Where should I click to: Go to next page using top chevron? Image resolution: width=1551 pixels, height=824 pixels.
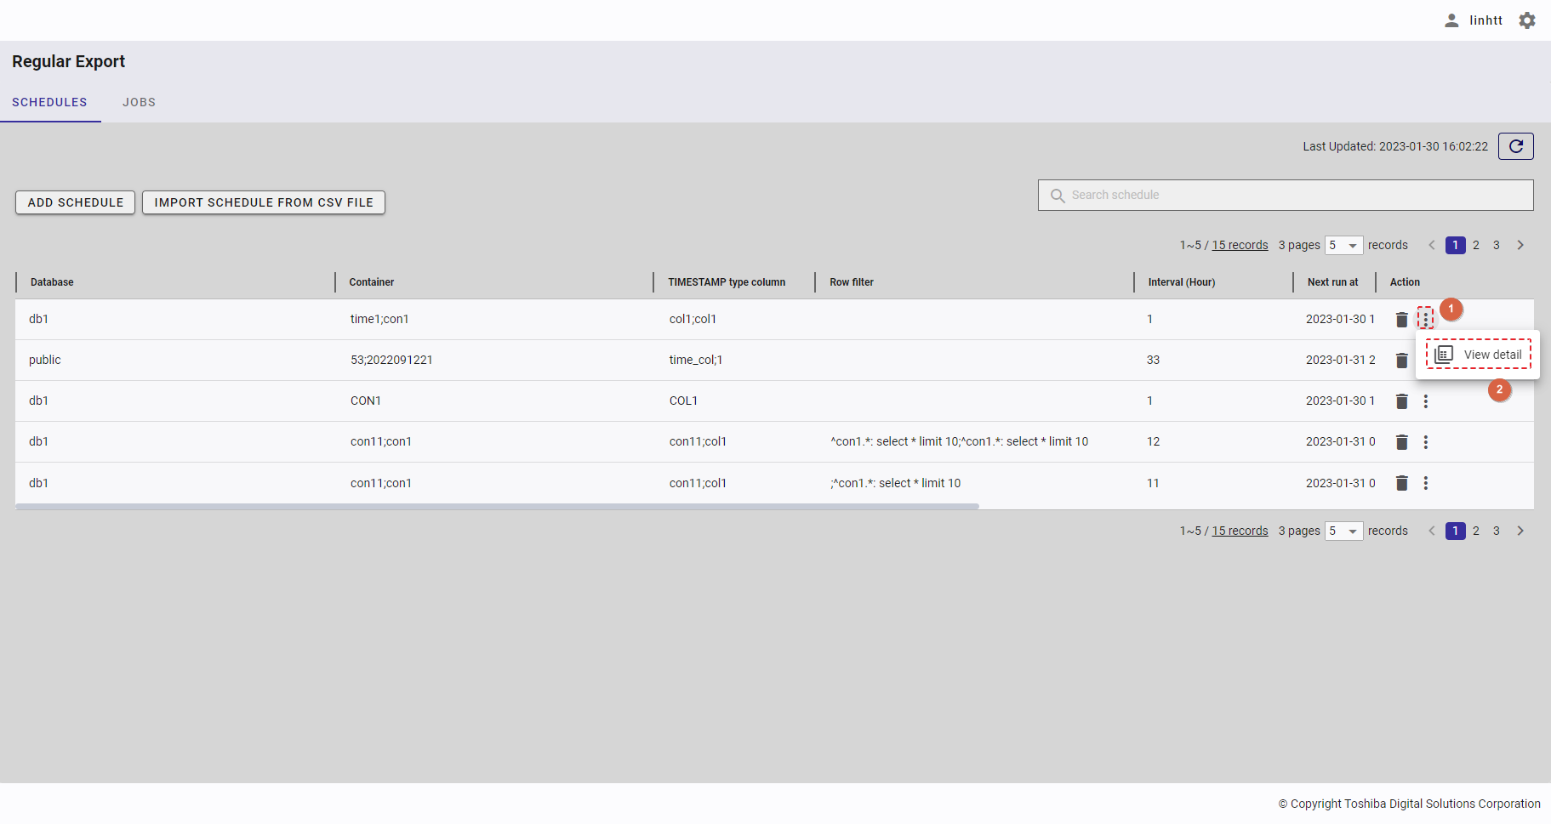tap(1520, 246)
